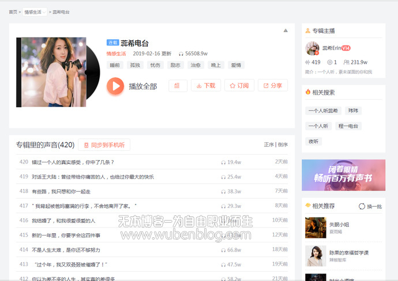Search related term 一个人听
Viewport: 398px width, 281px height.
(x=318, y=126)
